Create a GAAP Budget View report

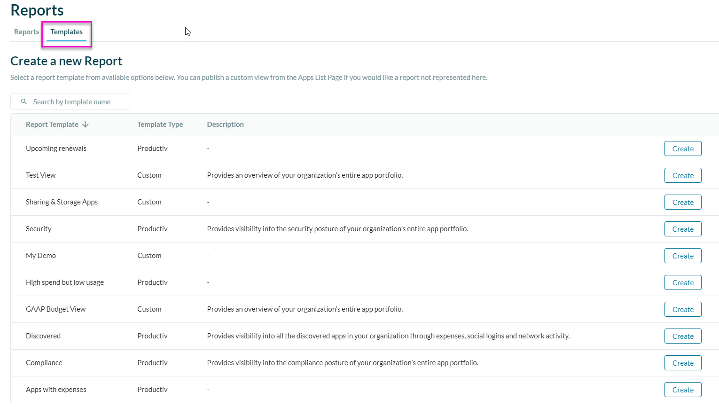683,309
